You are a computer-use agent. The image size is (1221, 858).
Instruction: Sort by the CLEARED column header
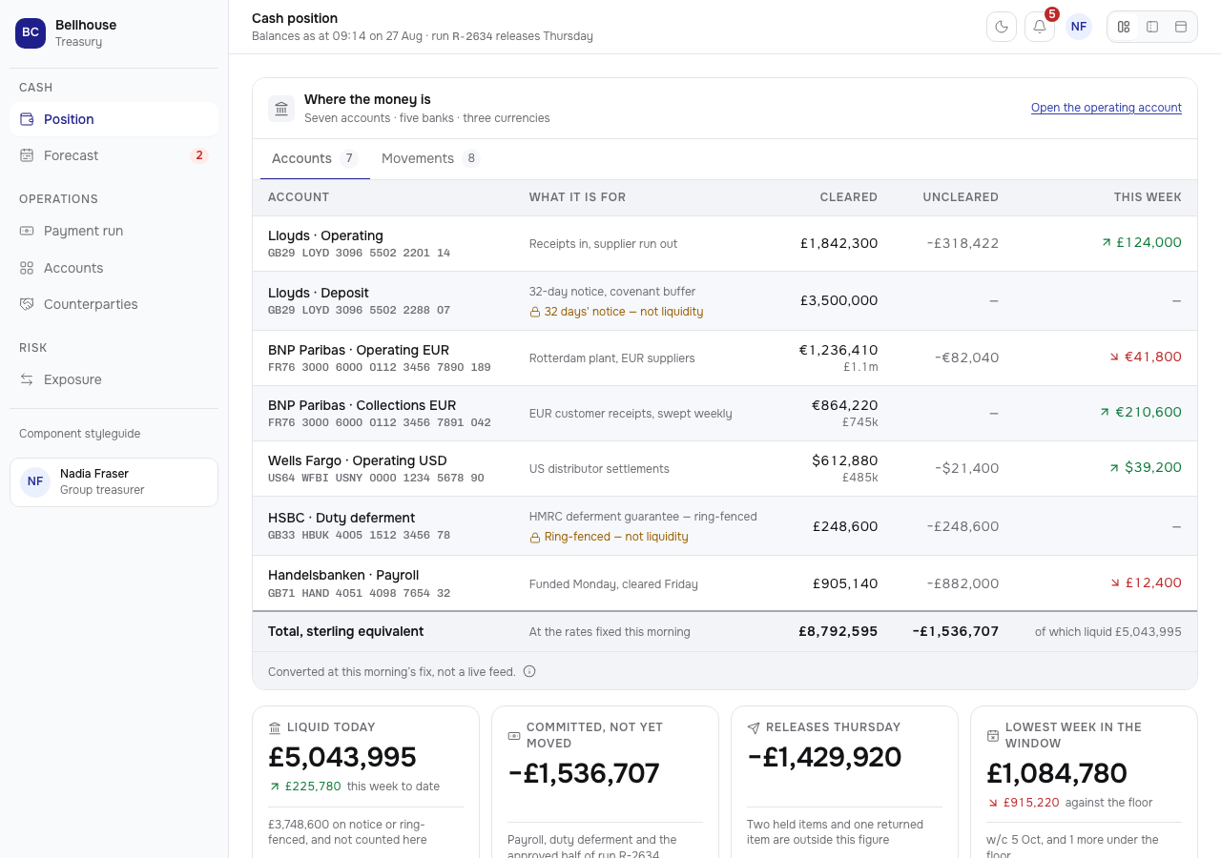pyautogui.click(x=848, y=197)
